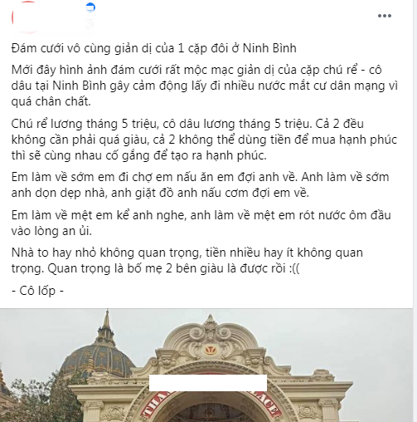Click the "Mới đây hình ảnh đám cưới" paragraph
This screenshot has width=417, height=422.
[205, 86]
